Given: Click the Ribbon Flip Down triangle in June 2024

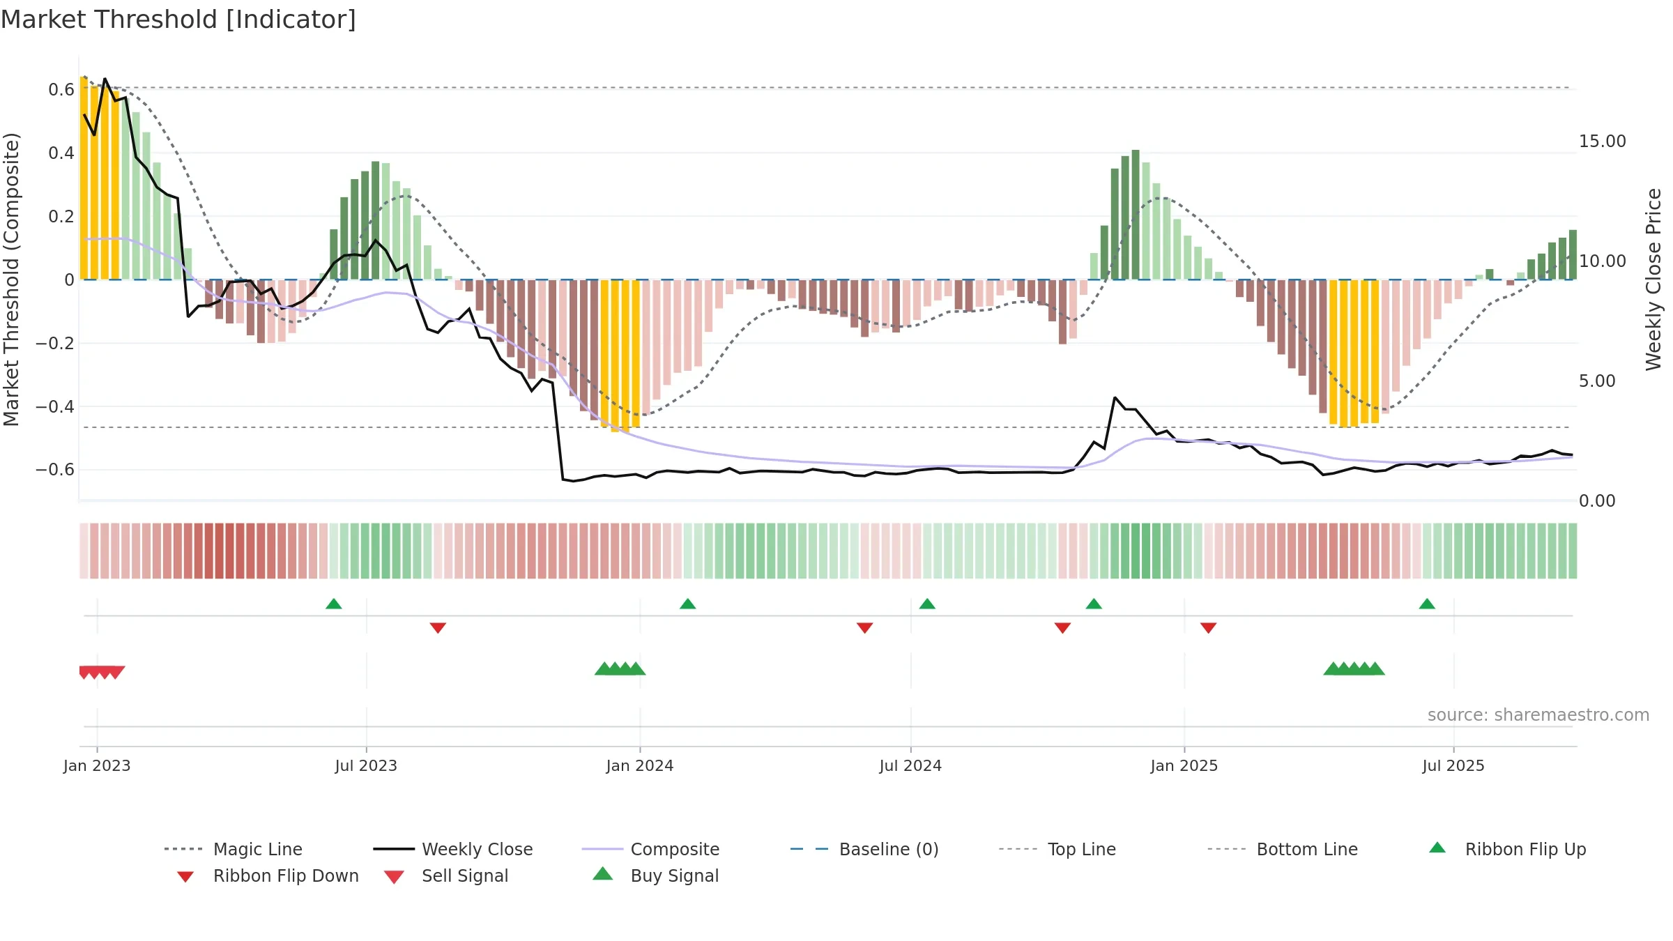Looking at the screenshot, I should tap(864, 628).
